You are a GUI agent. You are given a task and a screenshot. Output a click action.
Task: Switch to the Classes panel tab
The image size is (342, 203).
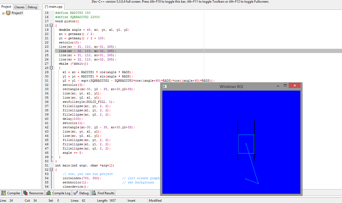coord(19,7)
